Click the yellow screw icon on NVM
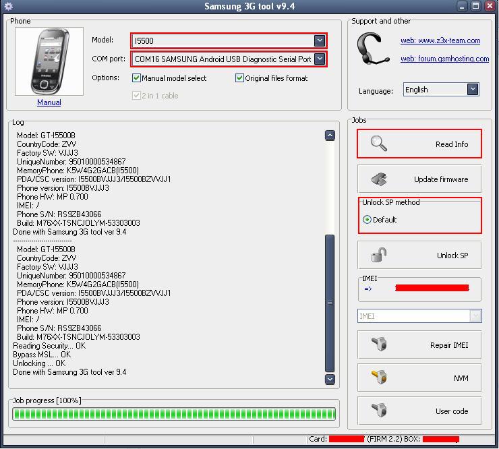The image size is (499, 449). point(379,378)
